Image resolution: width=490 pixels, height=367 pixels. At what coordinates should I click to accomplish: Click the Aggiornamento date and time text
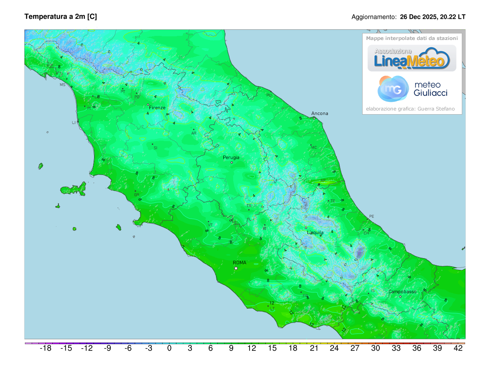pyautogui.click(x=408, y=17)
